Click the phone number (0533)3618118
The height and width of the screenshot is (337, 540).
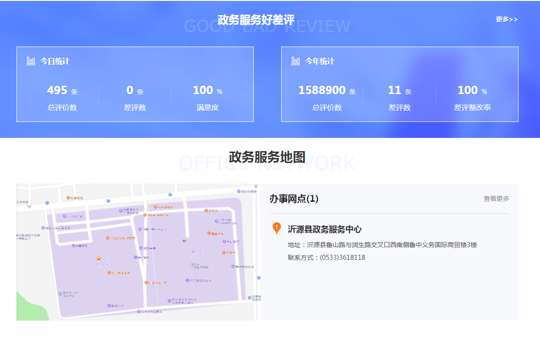coord(342,258)
